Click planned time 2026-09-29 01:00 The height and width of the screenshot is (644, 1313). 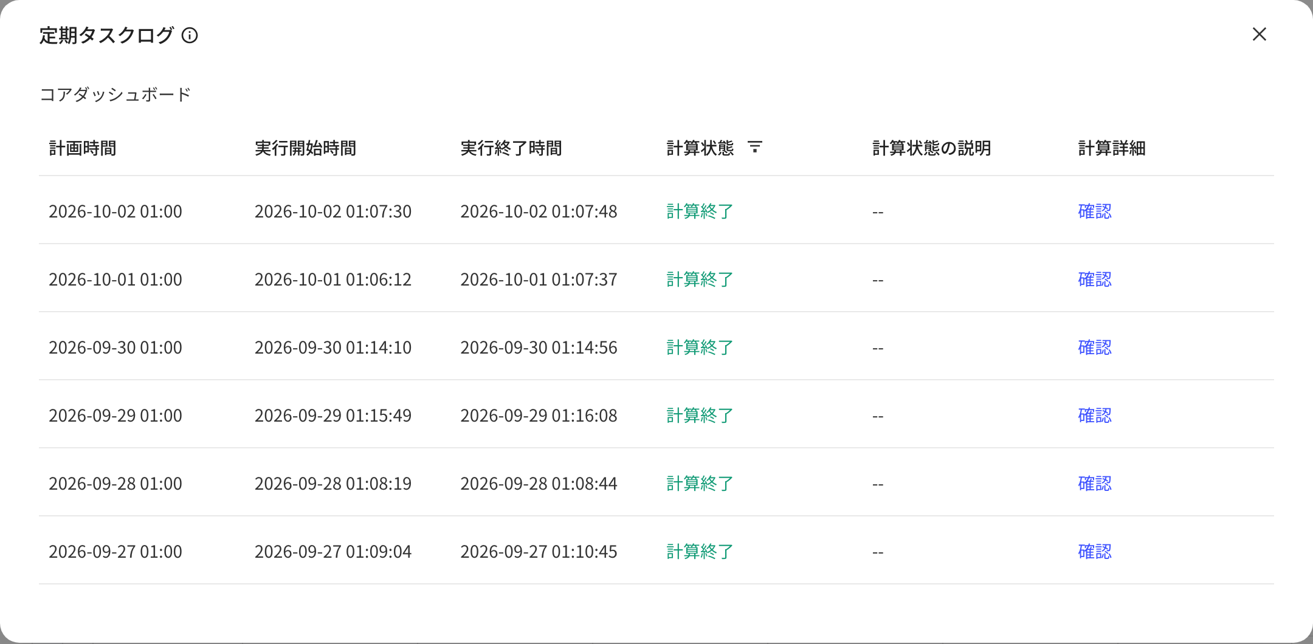pos(115,416)
